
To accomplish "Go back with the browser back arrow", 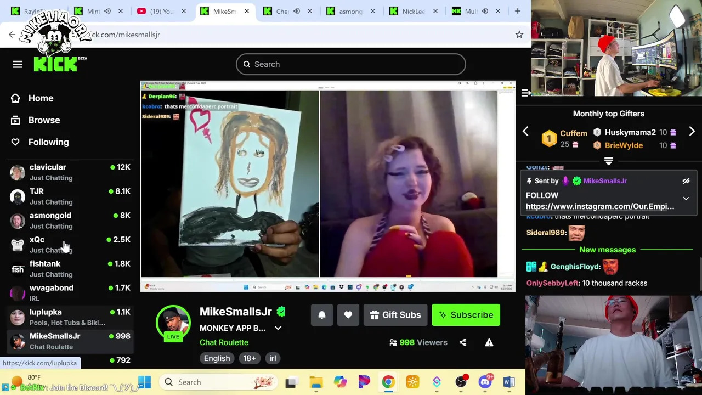I will point(12,35).
